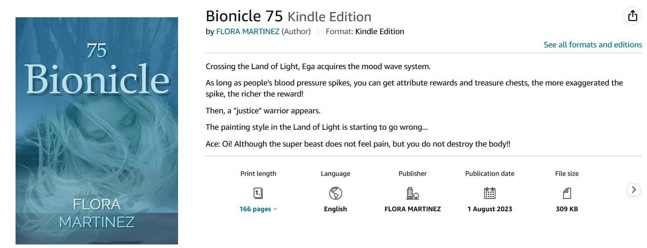
Task: Click the language globe icon
Action: point(335,193)
